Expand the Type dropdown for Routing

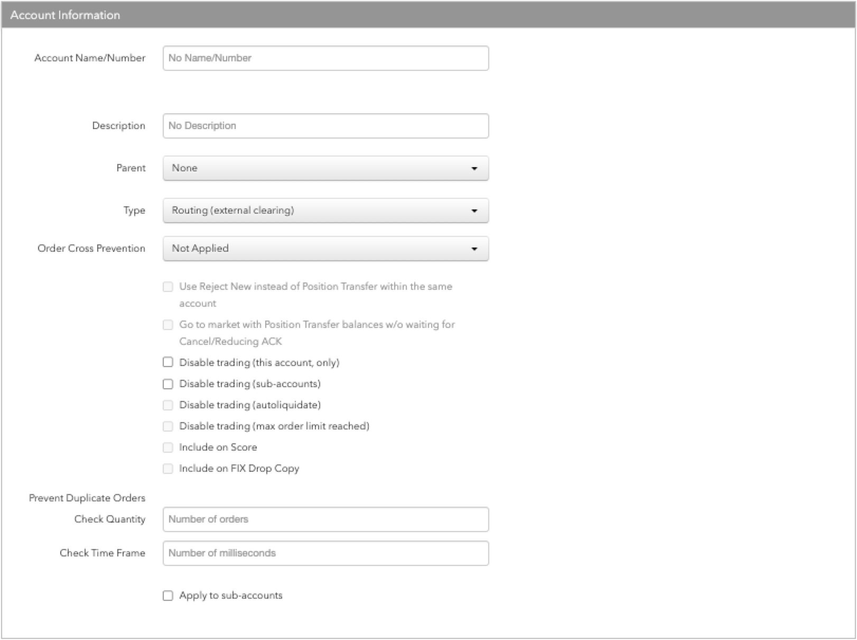pos(325,211)
